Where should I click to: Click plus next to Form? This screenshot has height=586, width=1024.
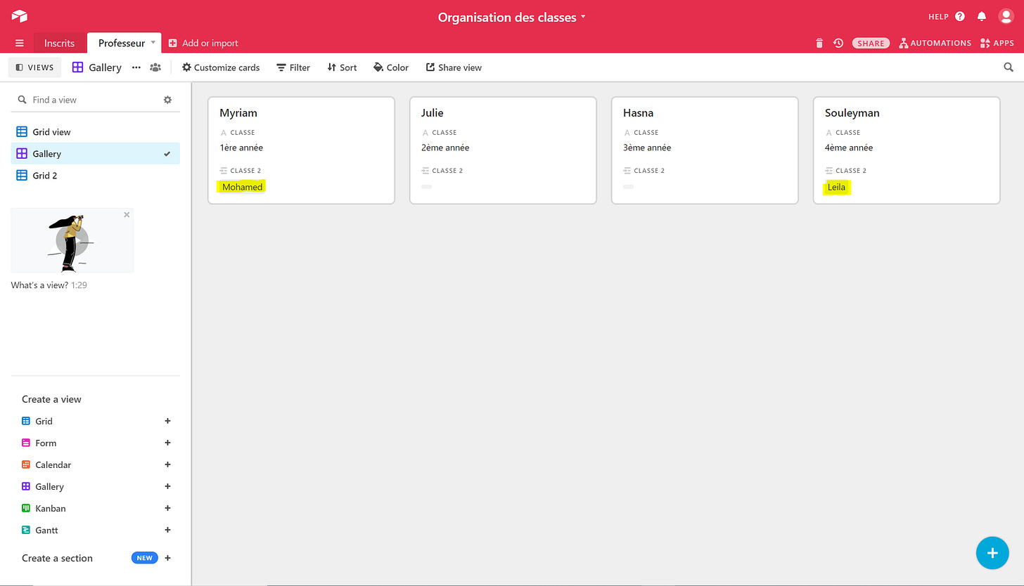pos(167,443)
